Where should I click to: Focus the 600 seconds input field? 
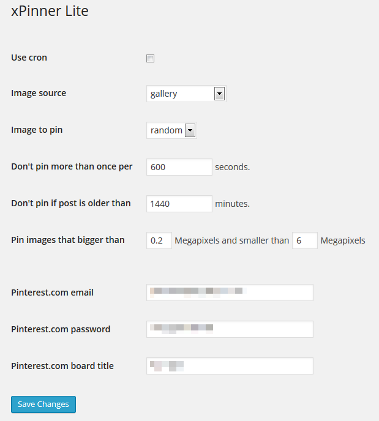[179, 167]
